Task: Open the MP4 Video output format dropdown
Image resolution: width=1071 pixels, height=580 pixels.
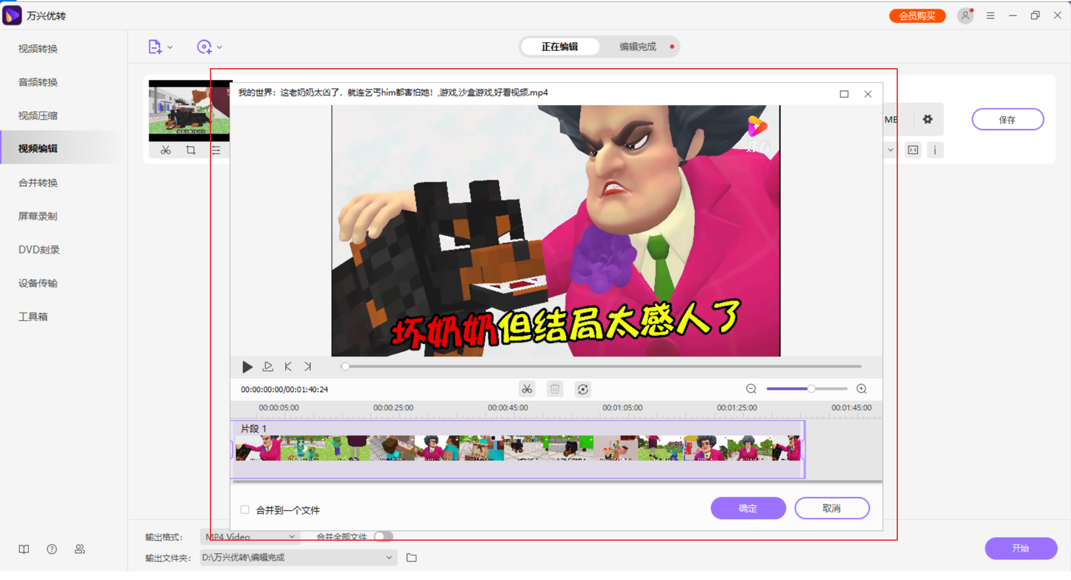Action: [x=249, y=537]
